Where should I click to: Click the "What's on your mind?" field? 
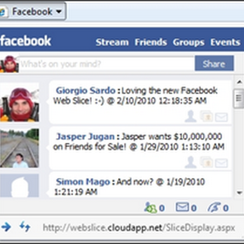pos(107,64)
